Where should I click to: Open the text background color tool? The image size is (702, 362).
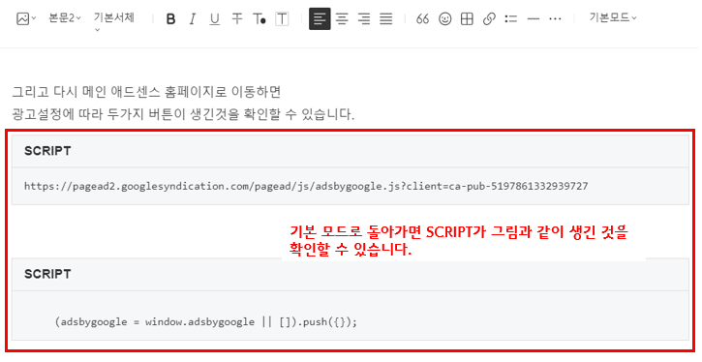[282, 18]
